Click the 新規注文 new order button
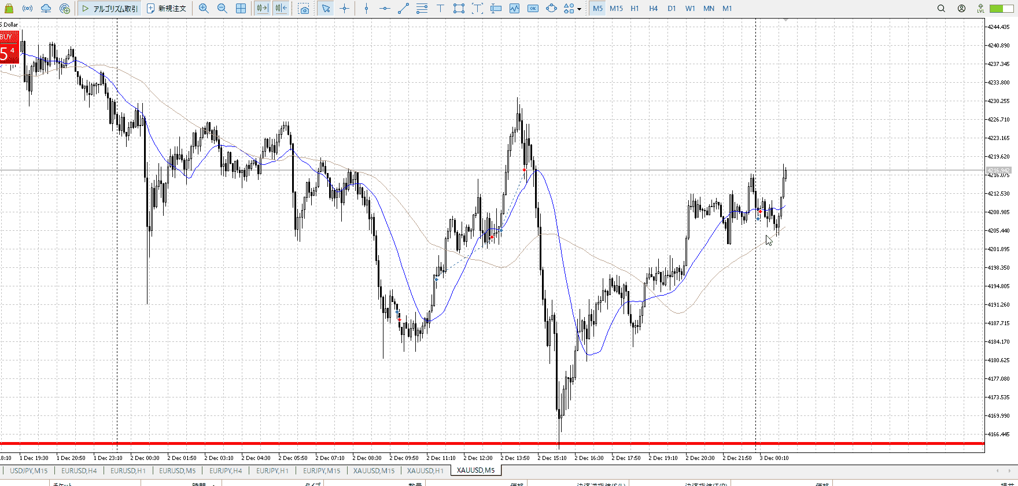Viewport: 1018px width, 486px height. 167,9
